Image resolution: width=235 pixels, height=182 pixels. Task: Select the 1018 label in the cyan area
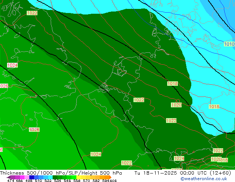coord(214,107)
